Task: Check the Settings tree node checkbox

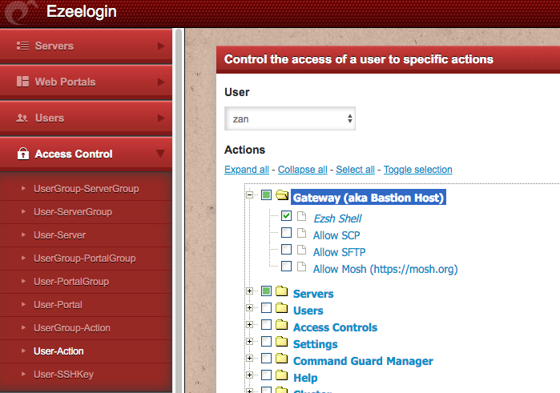Action: tap(266, 341)
